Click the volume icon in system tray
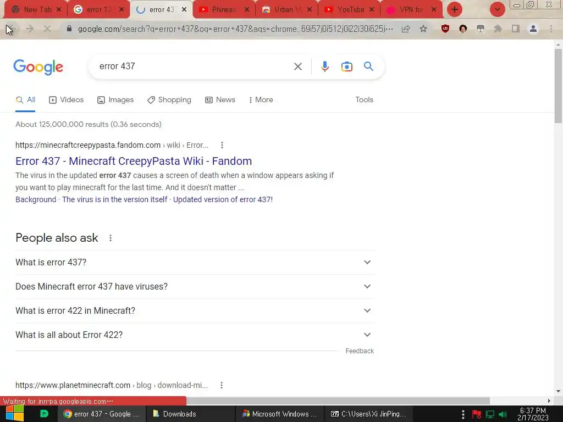The image size is (563, 422). (x=503, y=414)
